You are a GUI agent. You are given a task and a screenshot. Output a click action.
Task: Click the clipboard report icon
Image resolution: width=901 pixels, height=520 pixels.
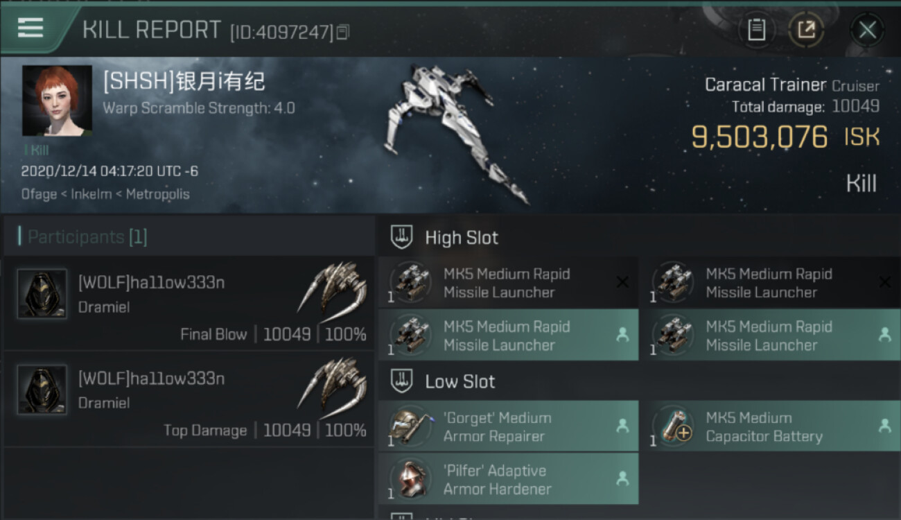[756, 30]
